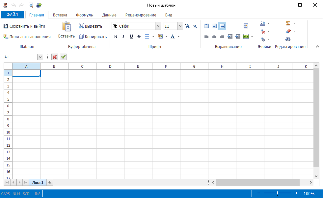The height and width of the screenshot is (198, 323).
Task: Switch to Вид tab
Action: 169,15
